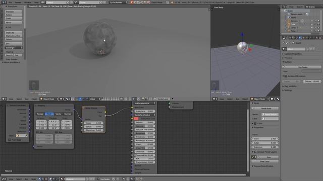Open the Window menu
Viewport: 323px width, 181px height.
point(28,2)
